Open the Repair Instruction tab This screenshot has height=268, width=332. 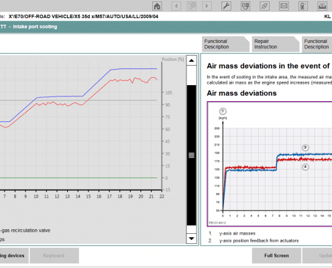[276, 44]
